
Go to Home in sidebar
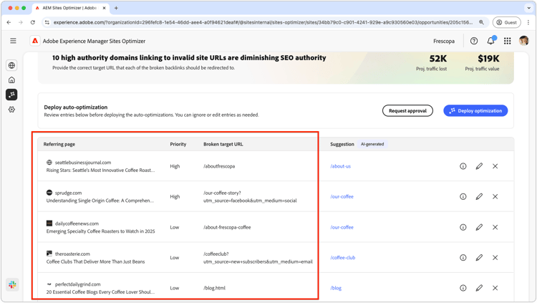click(x=11, y=80)
